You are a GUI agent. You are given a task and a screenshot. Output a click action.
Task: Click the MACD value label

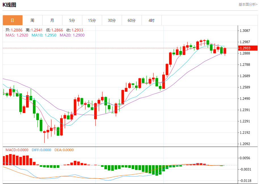(17, 150)
